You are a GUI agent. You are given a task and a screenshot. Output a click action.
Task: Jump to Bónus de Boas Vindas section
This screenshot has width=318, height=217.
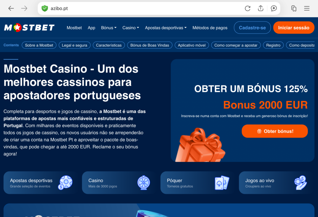pyautogui.click(x=150, y=45)
